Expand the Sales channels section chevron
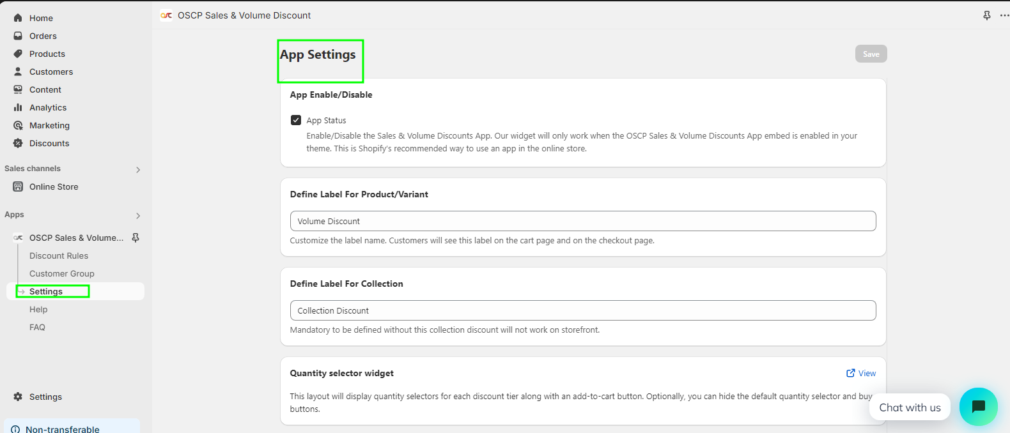The height and width of the screenshot is (433, 1010). pos(138,169)
